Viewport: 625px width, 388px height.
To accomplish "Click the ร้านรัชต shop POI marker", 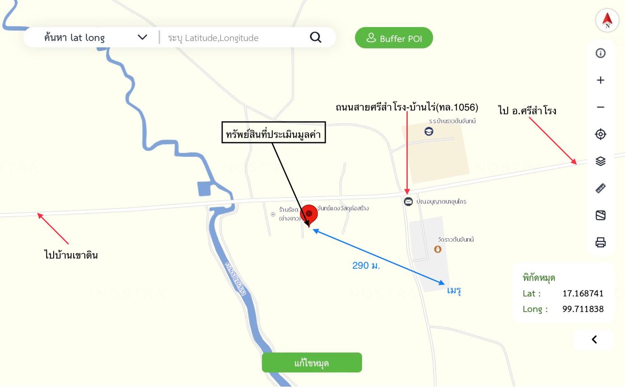I will (x=273, y=214).
